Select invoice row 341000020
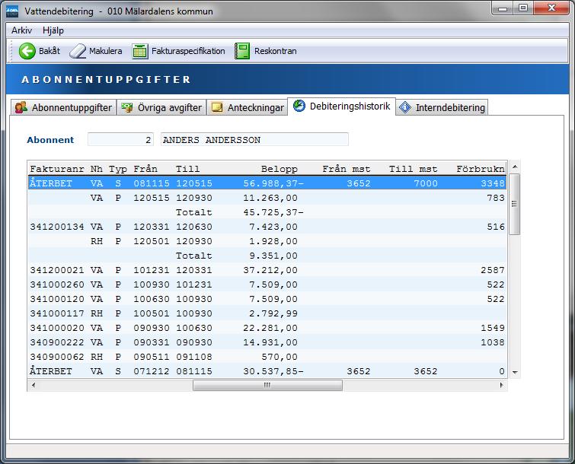The image size is (575, 464). pos(267,328)
